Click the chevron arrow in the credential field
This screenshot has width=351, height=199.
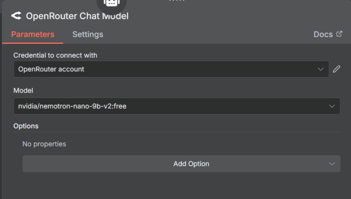point(321,69)
